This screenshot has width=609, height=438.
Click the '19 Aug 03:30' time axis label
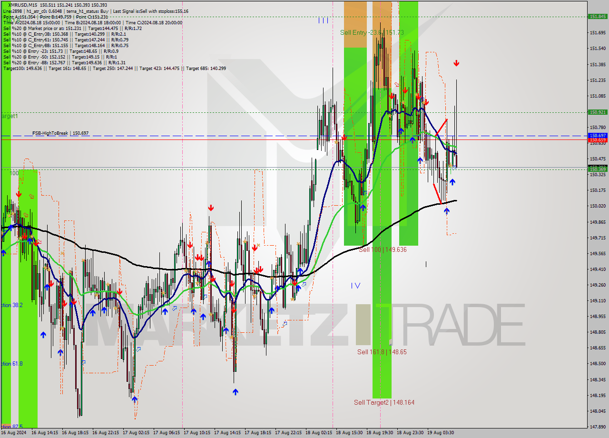point(441,433)
